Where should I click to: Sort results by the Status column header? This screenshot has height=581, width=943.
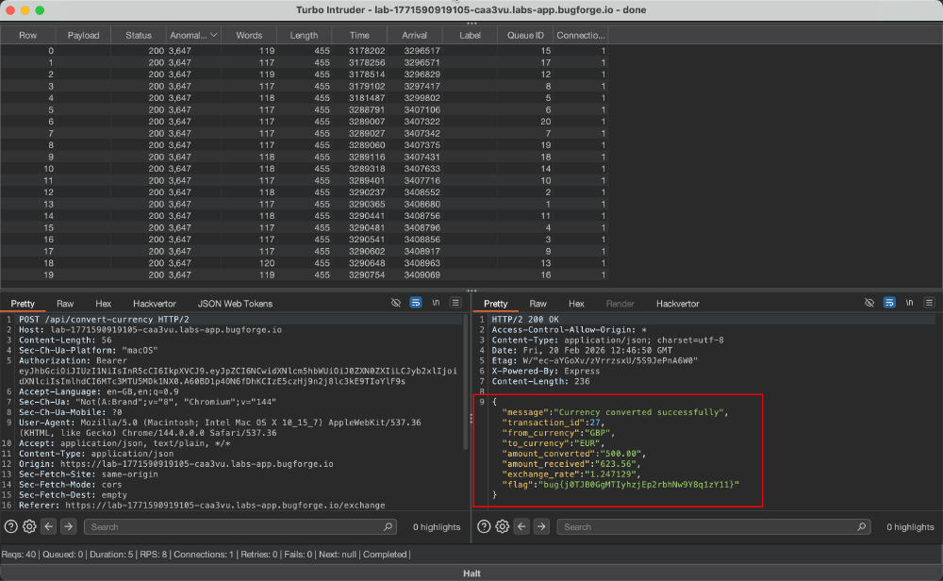point(139,36)
